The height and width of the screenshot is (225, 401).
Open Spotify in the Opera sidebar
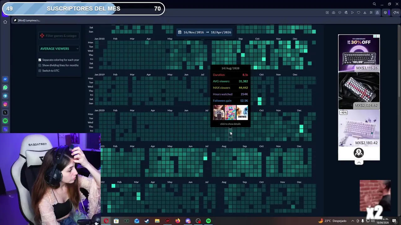(x=5, y=121)
